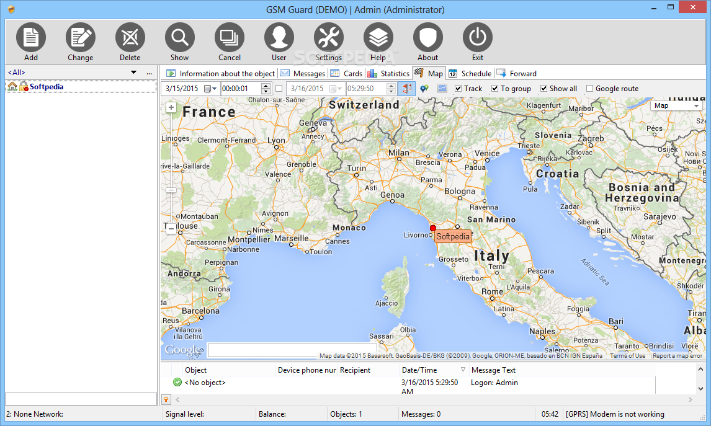Open the Map type dropdown on map
This screenshot has height=426, width=711.
coord(676,105)
